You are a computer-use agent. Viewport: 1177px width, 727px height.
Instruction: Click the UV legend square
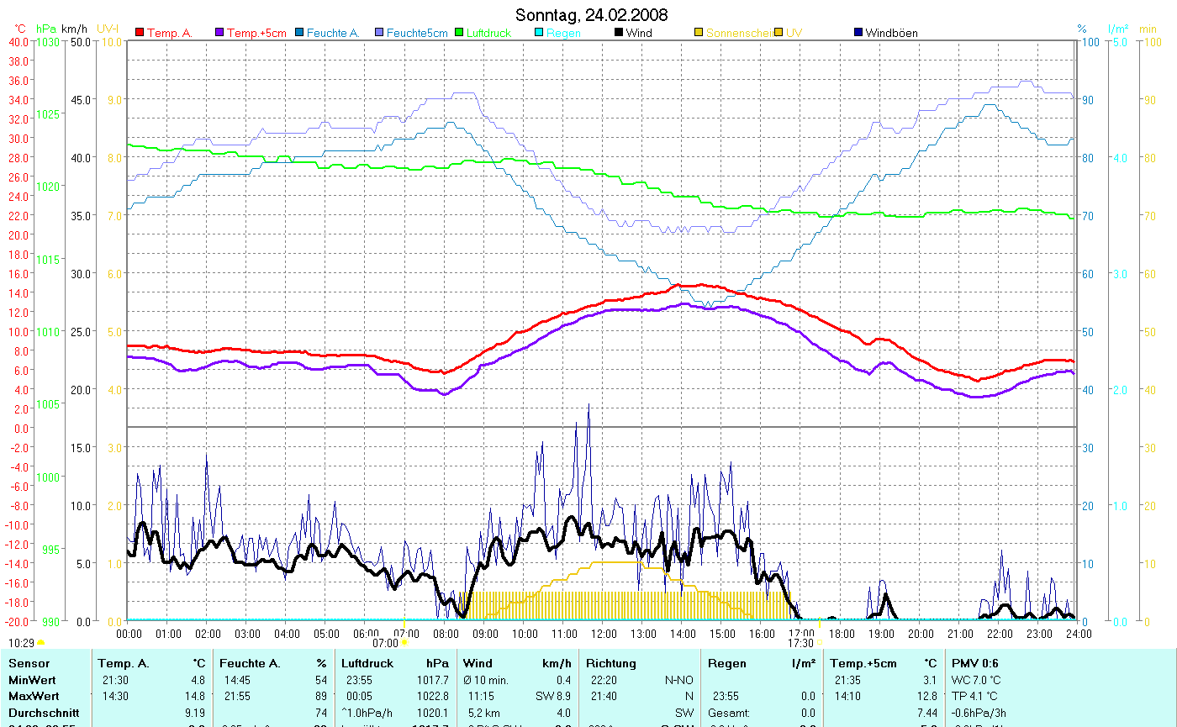779,33
